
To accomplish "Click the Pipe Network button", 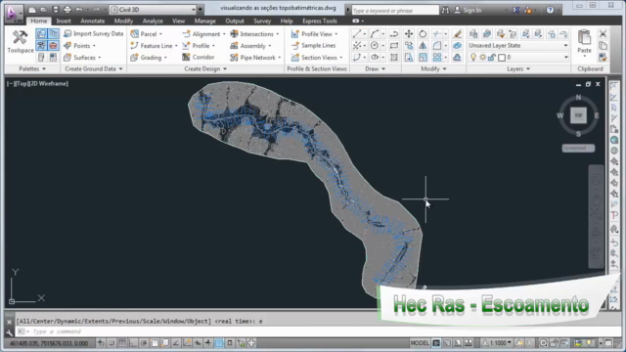I will [x=255, y=57].
